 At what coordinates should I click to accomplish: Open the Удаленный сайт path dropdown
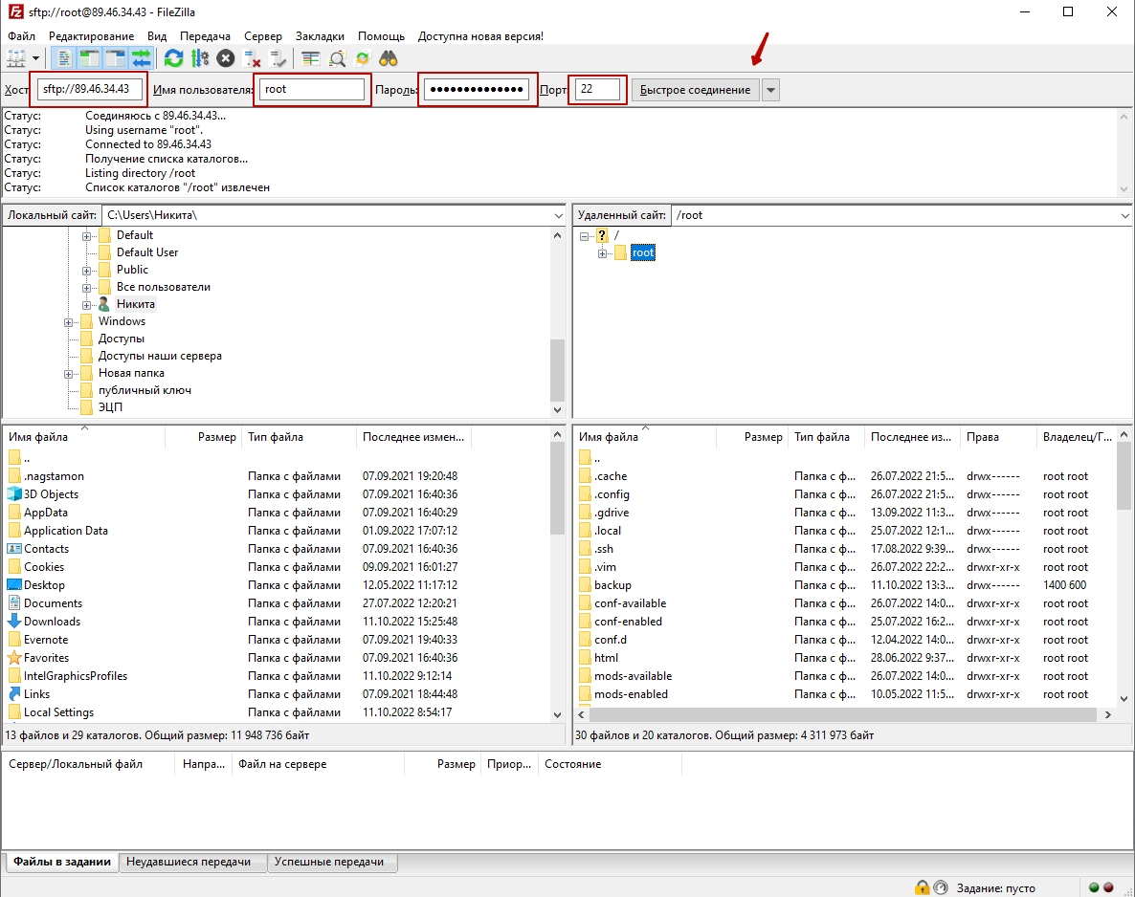pos(1124,215)
